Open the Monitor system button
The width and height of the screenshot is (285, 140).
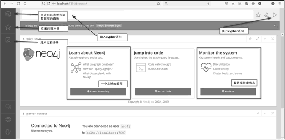[228, 92]
